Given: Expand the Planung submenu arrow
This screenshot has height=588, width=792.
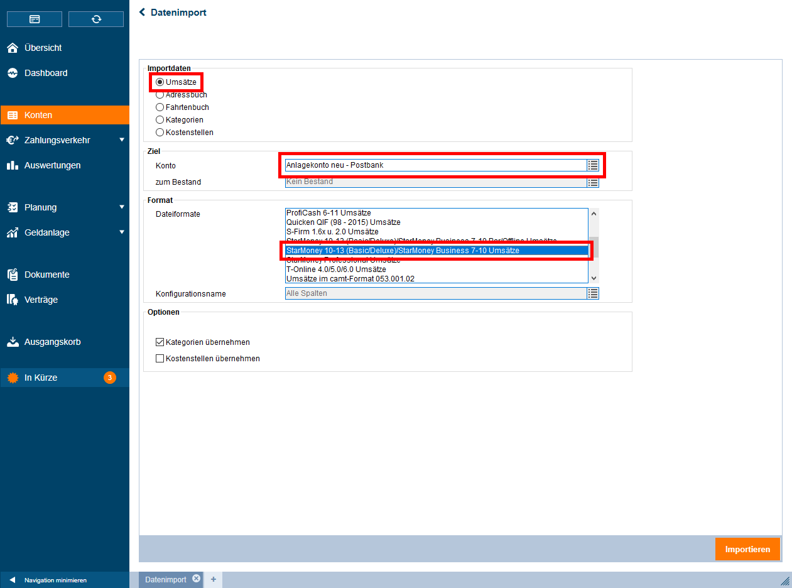Looking at the screenshot, I should click(x=122, y=207).
